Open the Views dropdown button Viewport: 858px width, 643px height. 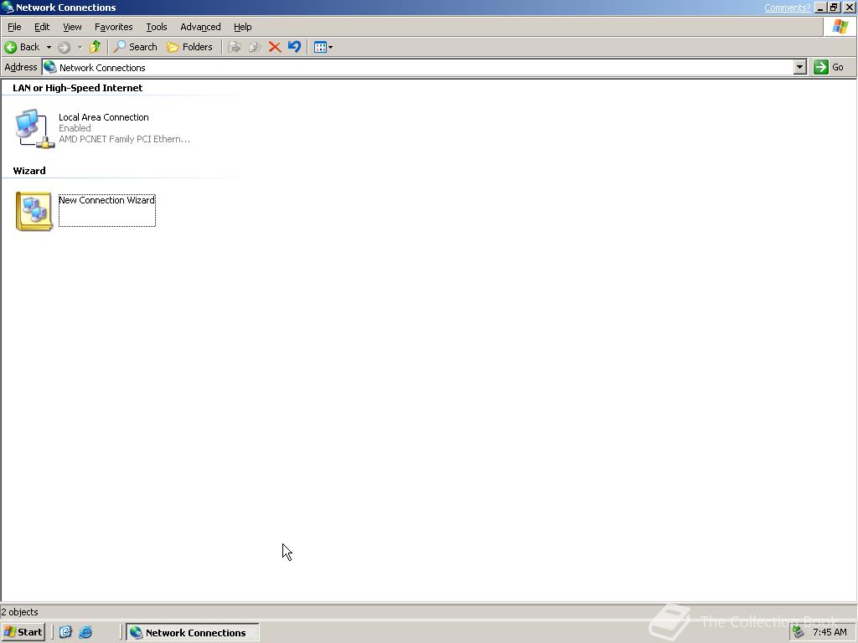click(x=323, y=47)
